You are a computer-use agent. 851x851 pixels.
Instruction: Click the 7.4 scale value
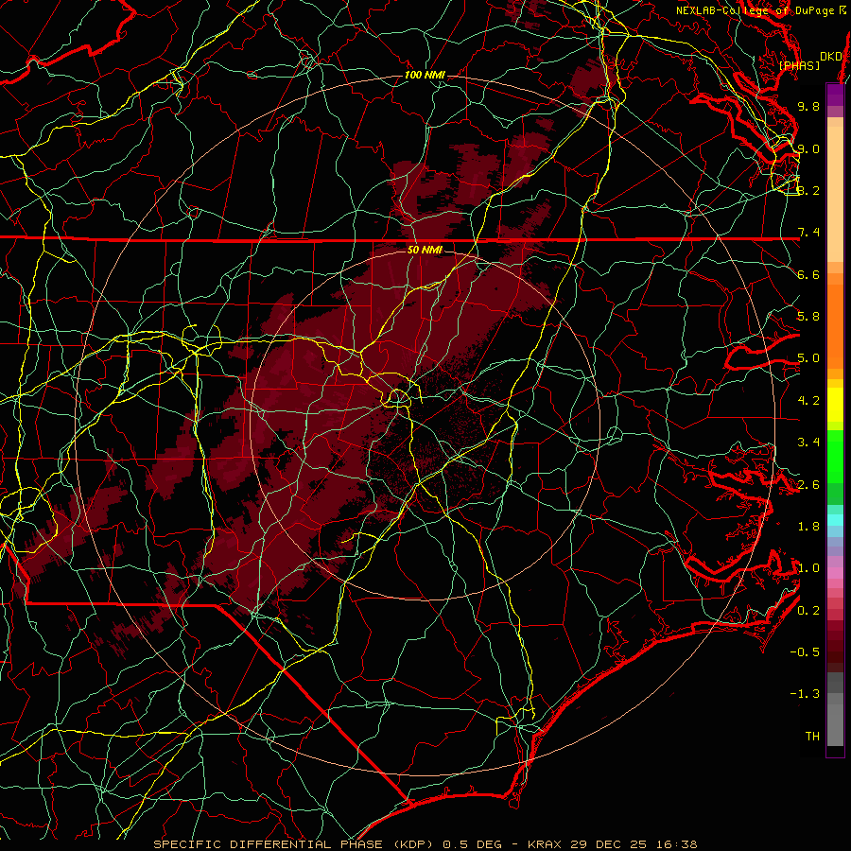coord(808,233)
